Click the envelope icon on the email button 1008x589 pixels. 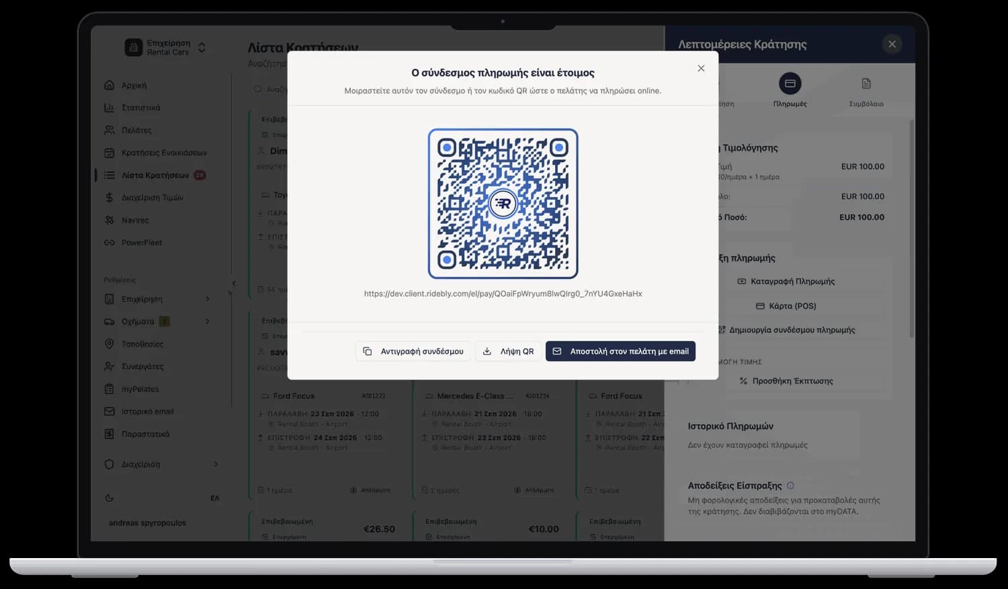(x=557, y=351)
